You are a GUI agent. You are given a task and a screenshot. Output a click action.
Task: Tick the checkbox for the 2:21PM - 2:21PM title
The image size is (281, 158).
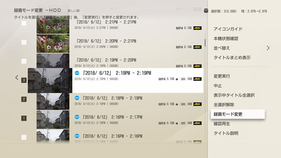(24, 23)
